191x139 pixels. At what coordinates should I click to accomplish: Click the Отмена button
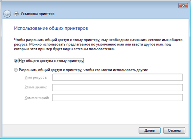click(x=174, y=130)
